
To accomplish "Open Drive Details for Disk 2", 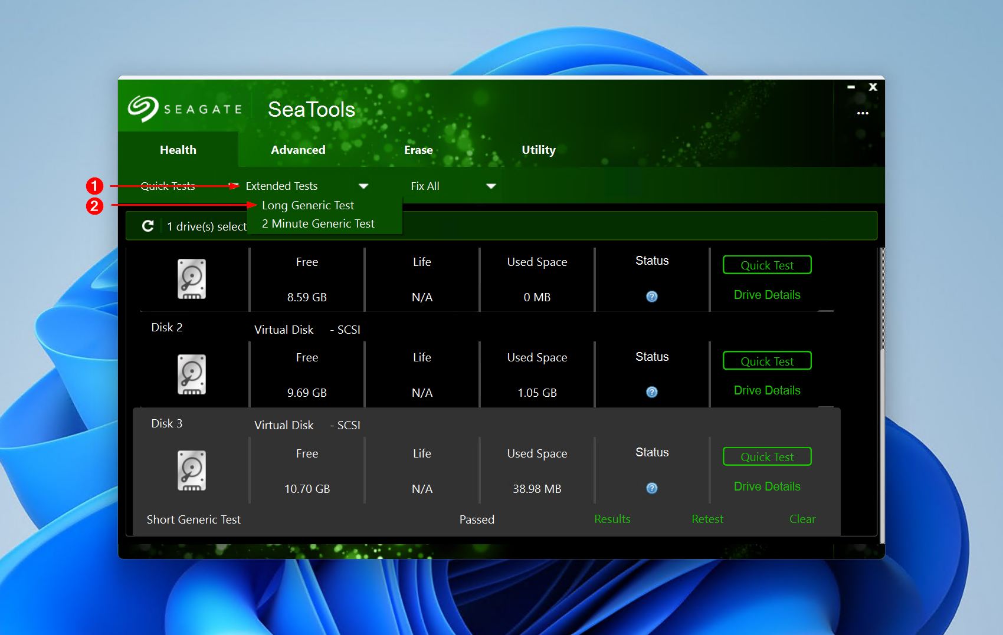I will pyautogui.click(x=767, y=390).
